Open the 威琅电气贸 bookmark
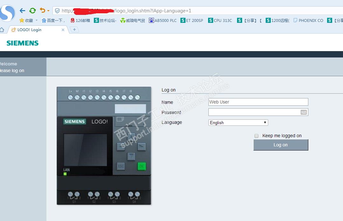343x221 pixels. (133, 20)
